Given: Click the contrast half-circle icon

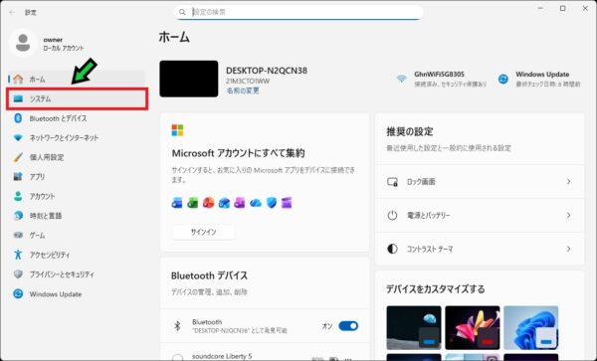Looking at the screenshot, I should pos(392,249).
